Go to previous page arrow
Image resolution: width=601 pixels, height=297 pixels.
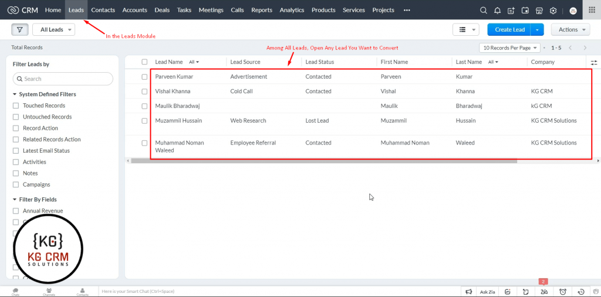570,48
